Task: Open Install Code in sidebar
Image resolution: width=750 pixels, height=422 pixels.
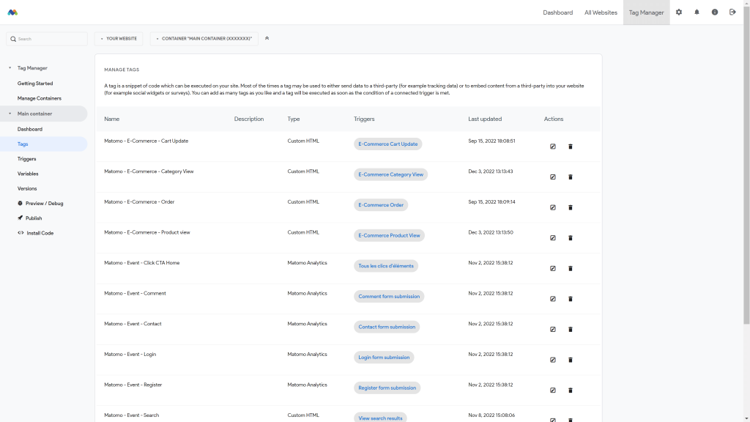Action: pyautogui.click(x=35, y=233)
